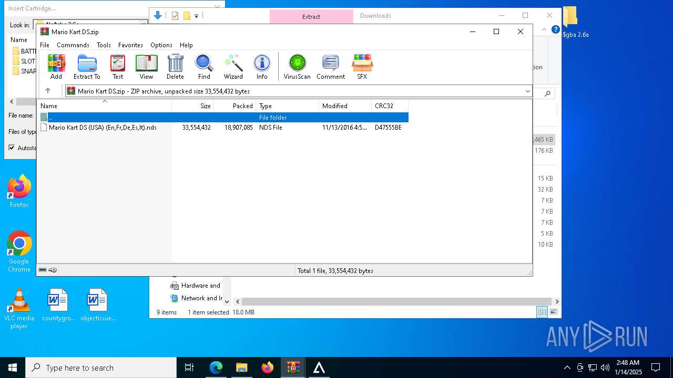Sort by the Type column header

click(x=288, y=106)
